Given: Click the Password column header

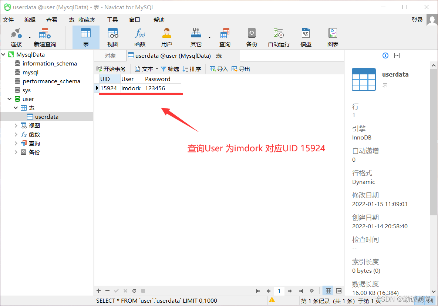Looking at the screenshot, I should tap(162, 79).
